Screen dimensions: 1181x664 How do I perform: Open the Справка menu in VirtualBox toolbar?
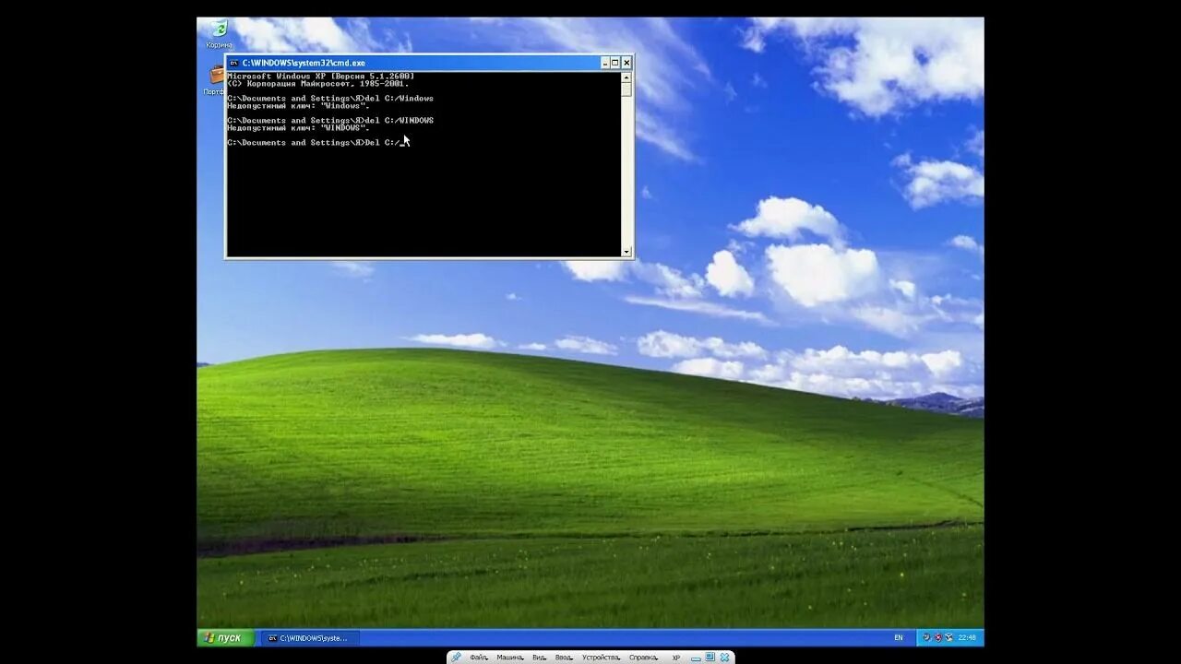644,658
